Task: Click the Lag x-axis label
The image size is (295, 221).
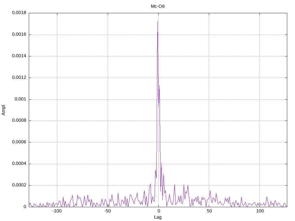Action: [158, 217]
